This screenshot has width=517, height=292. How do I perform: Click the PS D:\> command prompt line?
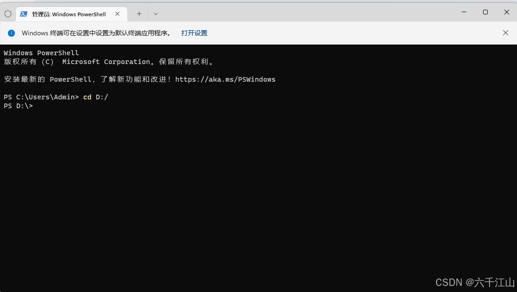[18, 106]
